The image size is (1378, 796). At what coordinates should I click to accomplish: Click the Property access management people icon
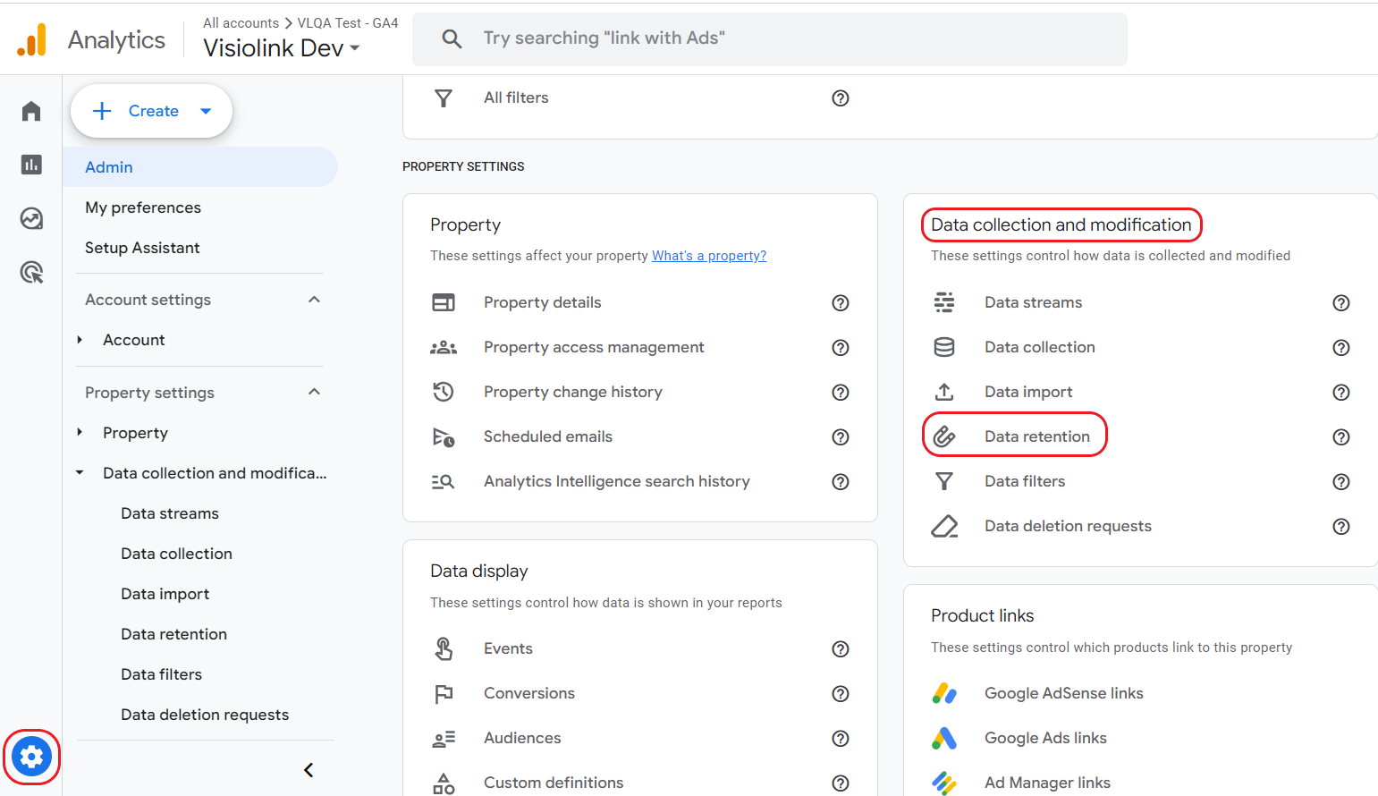444,347
